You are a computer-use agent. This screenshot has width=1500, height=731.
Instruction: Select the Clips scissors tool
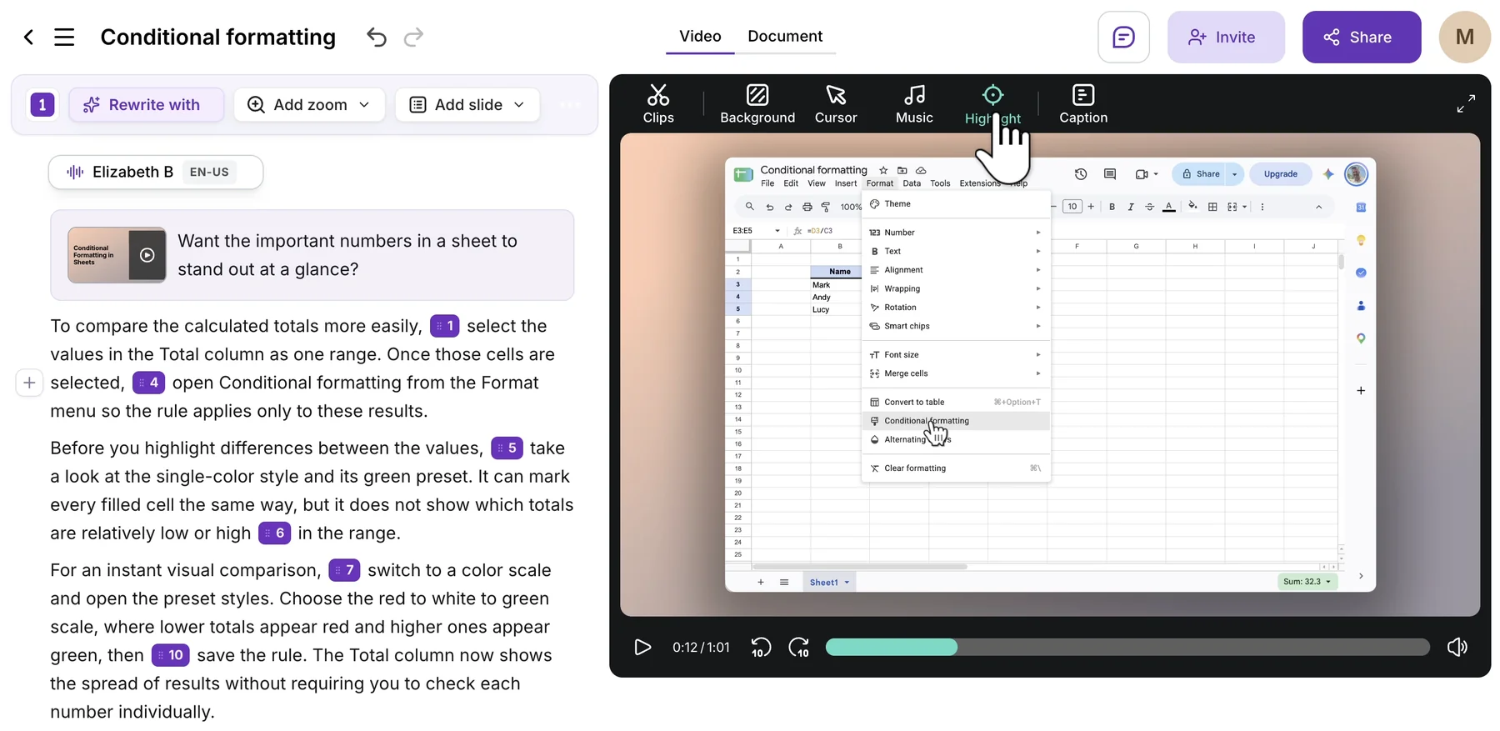pos(658,104)
